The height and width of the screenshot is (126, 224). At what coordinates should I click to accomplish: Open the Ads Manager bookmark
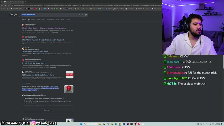coord(100,9)
